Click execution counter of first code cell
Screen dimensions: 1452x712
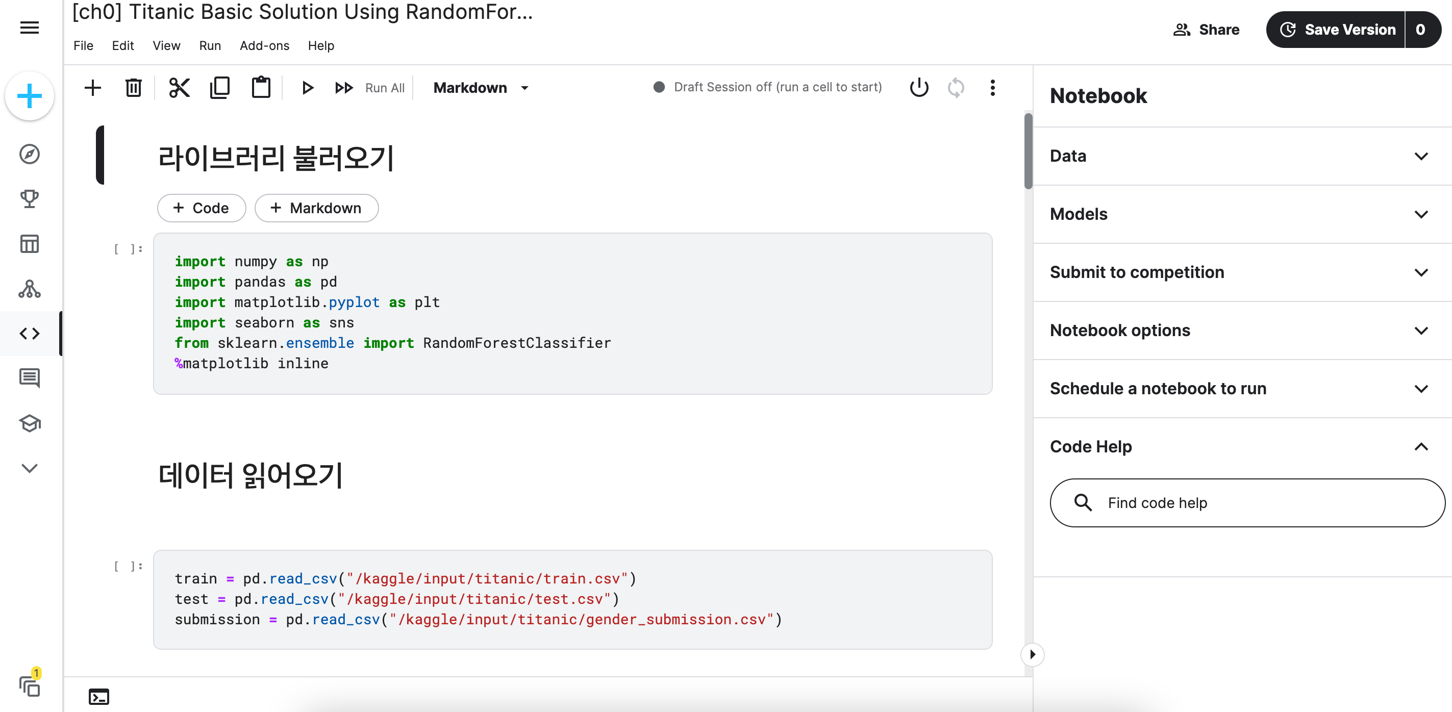(x=128, y=249)
